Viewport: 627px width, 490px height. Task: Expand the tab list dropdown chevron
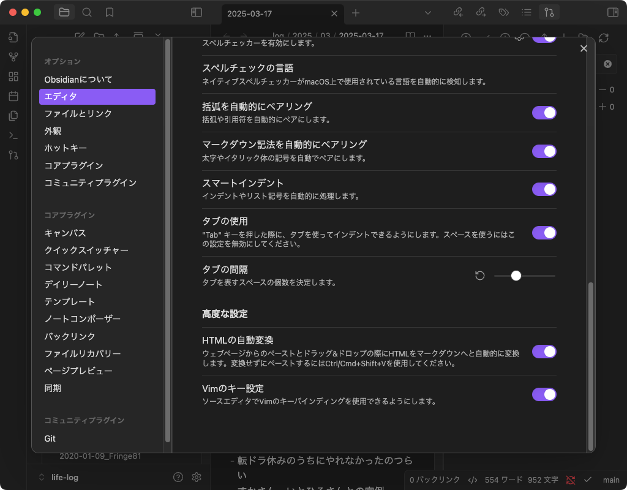pos(428,13)
